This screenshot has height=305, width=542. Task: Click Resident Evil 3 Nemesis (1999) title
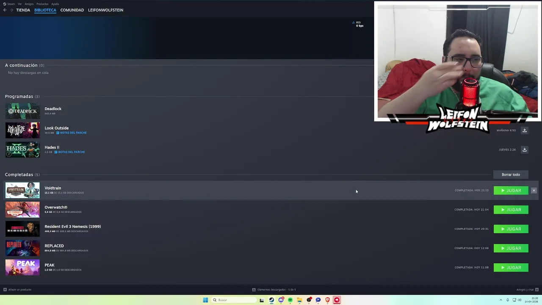[73, 227]
